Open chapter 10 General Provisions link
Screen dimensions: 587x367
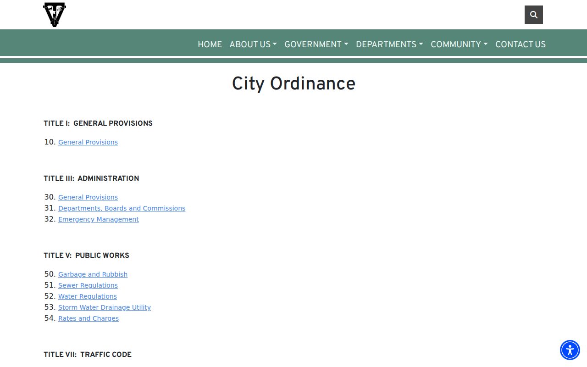pos(88,142)
